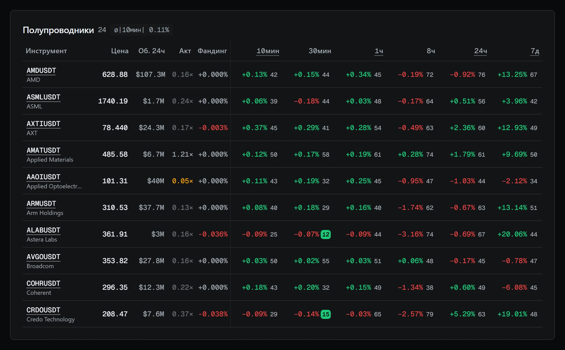Click the Полупроводники section title
Image resolution: width=565 pixels, height=350 pixels.
58,30
